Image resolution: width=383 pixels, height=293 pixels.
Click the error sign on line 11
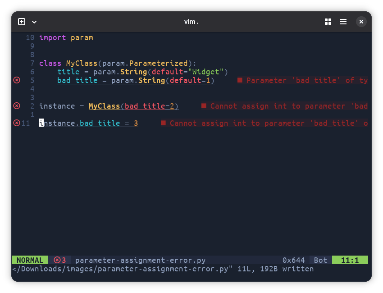point(17,123)
